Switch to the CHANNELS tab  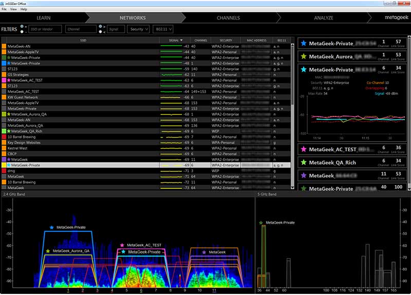[228, 17]
